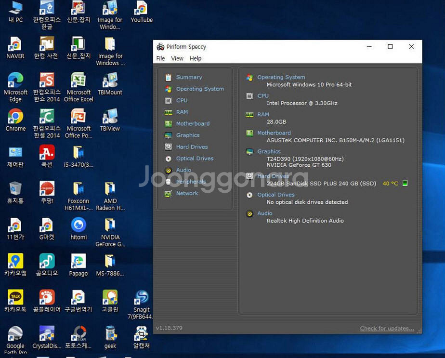Select the MS-7886 folder icon
The height and width of the screenshot is (358, 445).
tap(110, 265)
